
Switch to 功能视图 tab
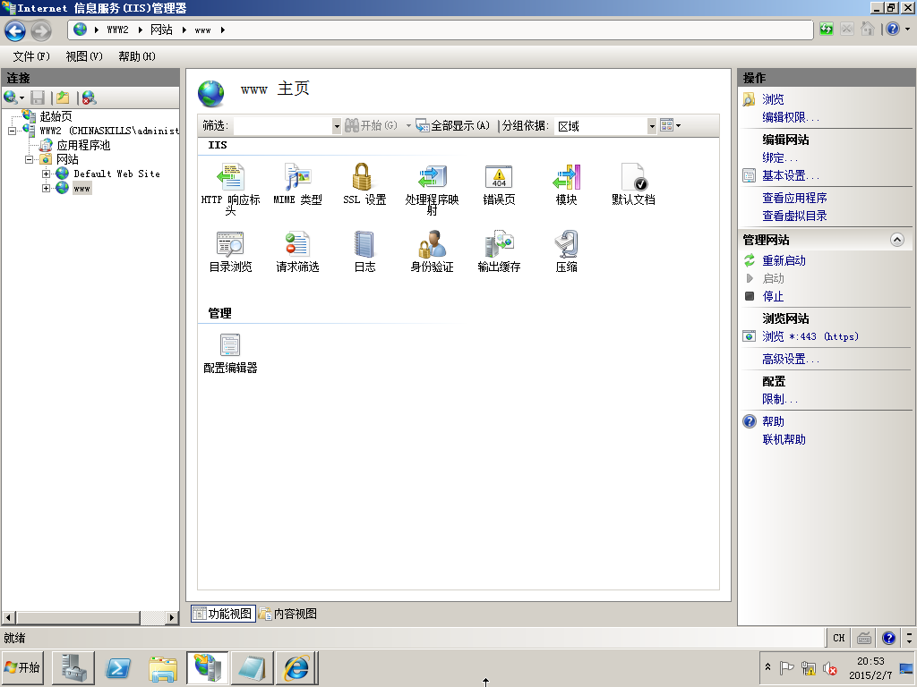(x=223, y=614)
